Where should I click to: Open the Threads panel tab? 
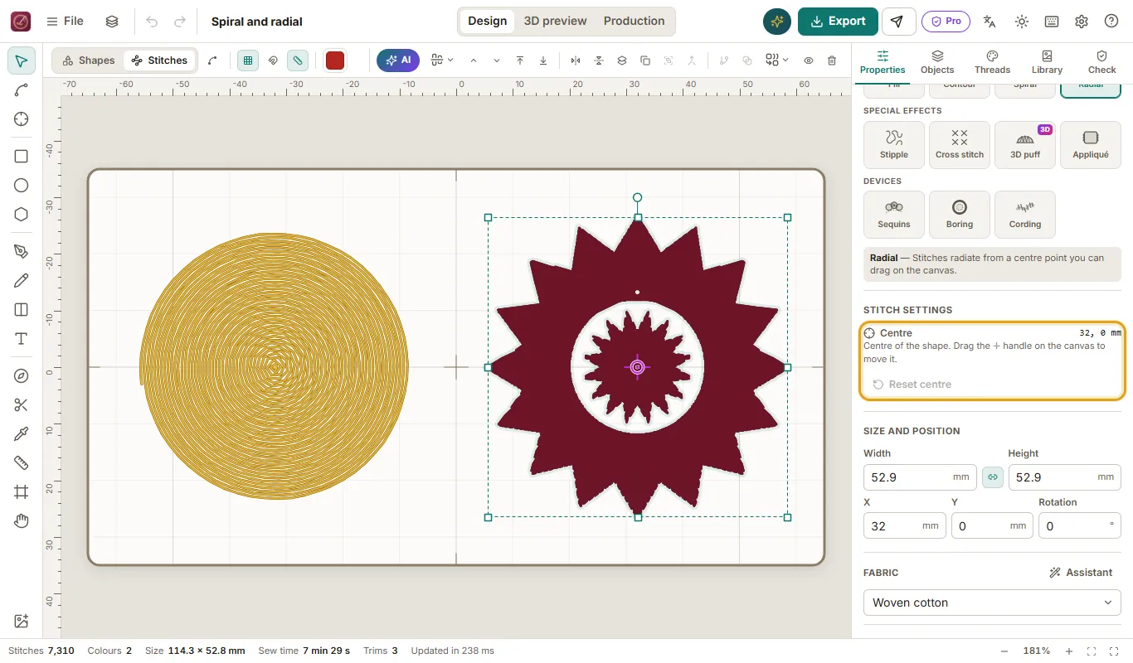pos(992,62)
